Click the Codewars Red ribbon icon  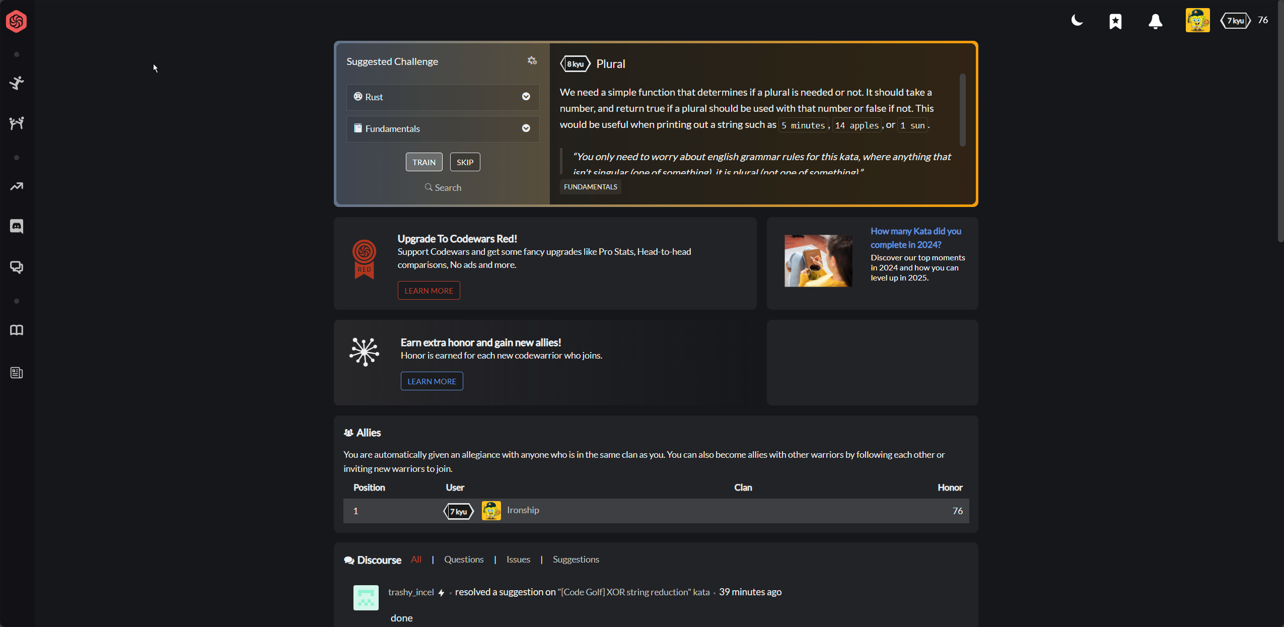coord(364,259)
